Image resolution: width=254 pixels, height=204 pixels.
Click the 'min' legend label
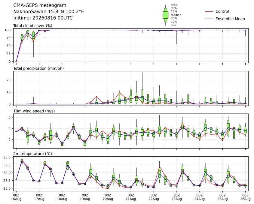pyautogui.click(x=173, y=25)
